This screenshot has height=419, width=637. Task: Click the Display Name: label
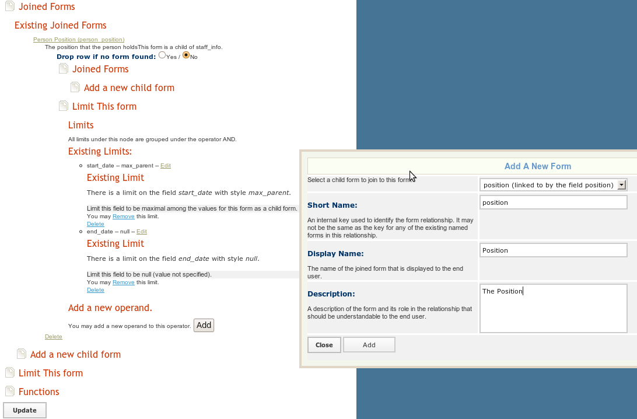point(335,254)
